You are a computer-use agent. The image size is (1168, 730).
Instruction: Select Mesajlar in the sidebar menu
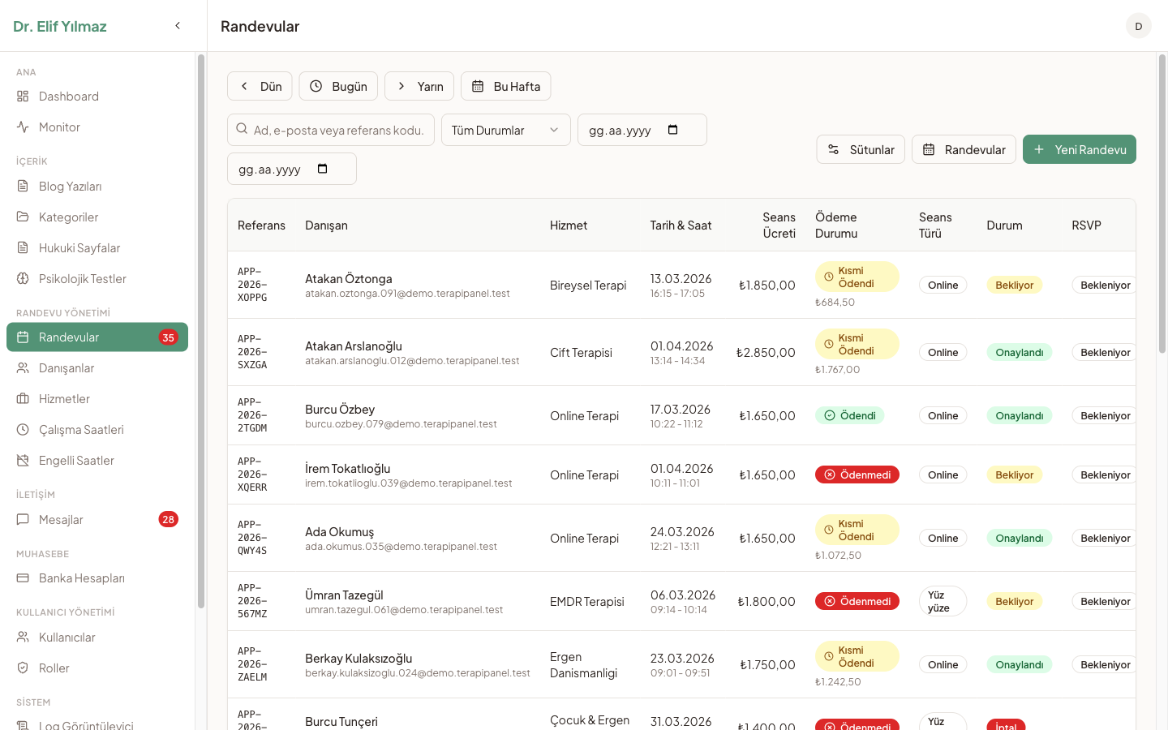(x=61, y=520)
